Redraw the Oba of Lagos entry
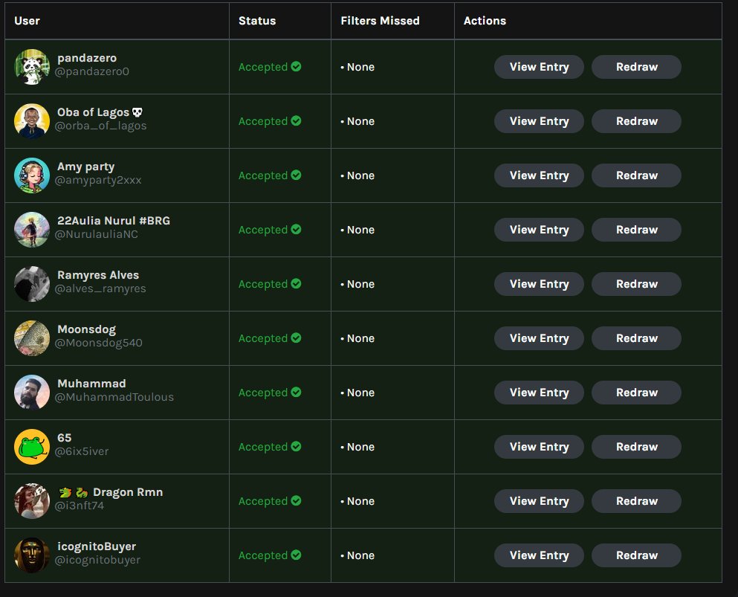Screen dimensions: 738x597 pyautogui.click(x=636, y=120)
